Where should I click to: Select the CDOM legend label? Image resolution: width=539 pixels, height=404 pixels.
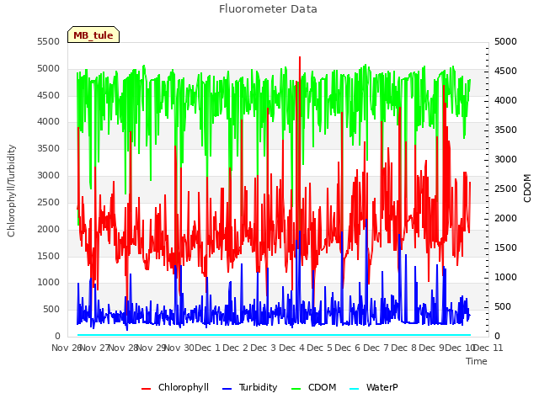[x=322, y=387]
